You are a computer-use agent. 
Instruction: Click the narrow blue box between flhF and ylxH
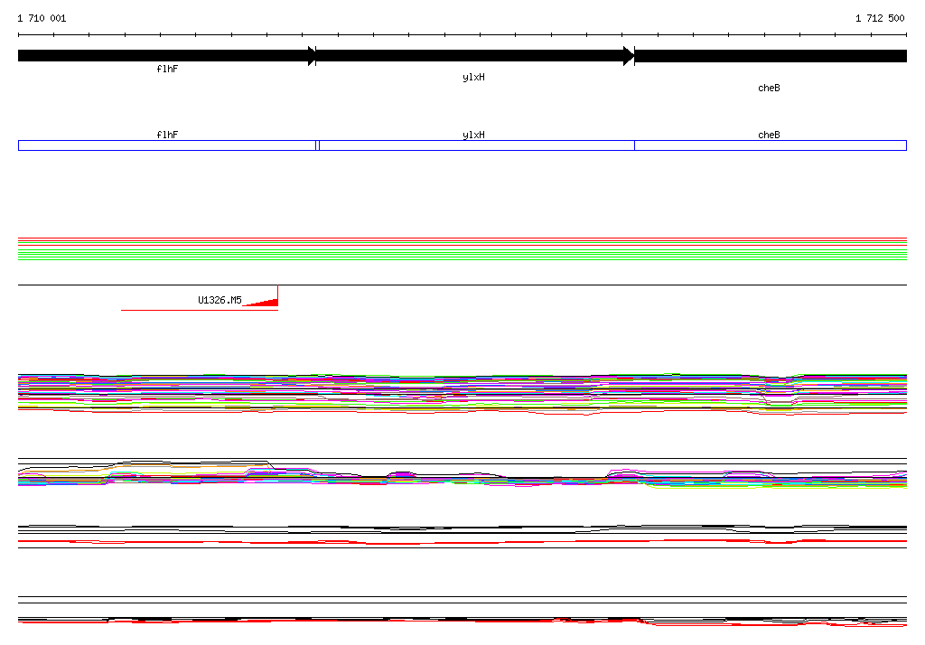click(317, 145)
